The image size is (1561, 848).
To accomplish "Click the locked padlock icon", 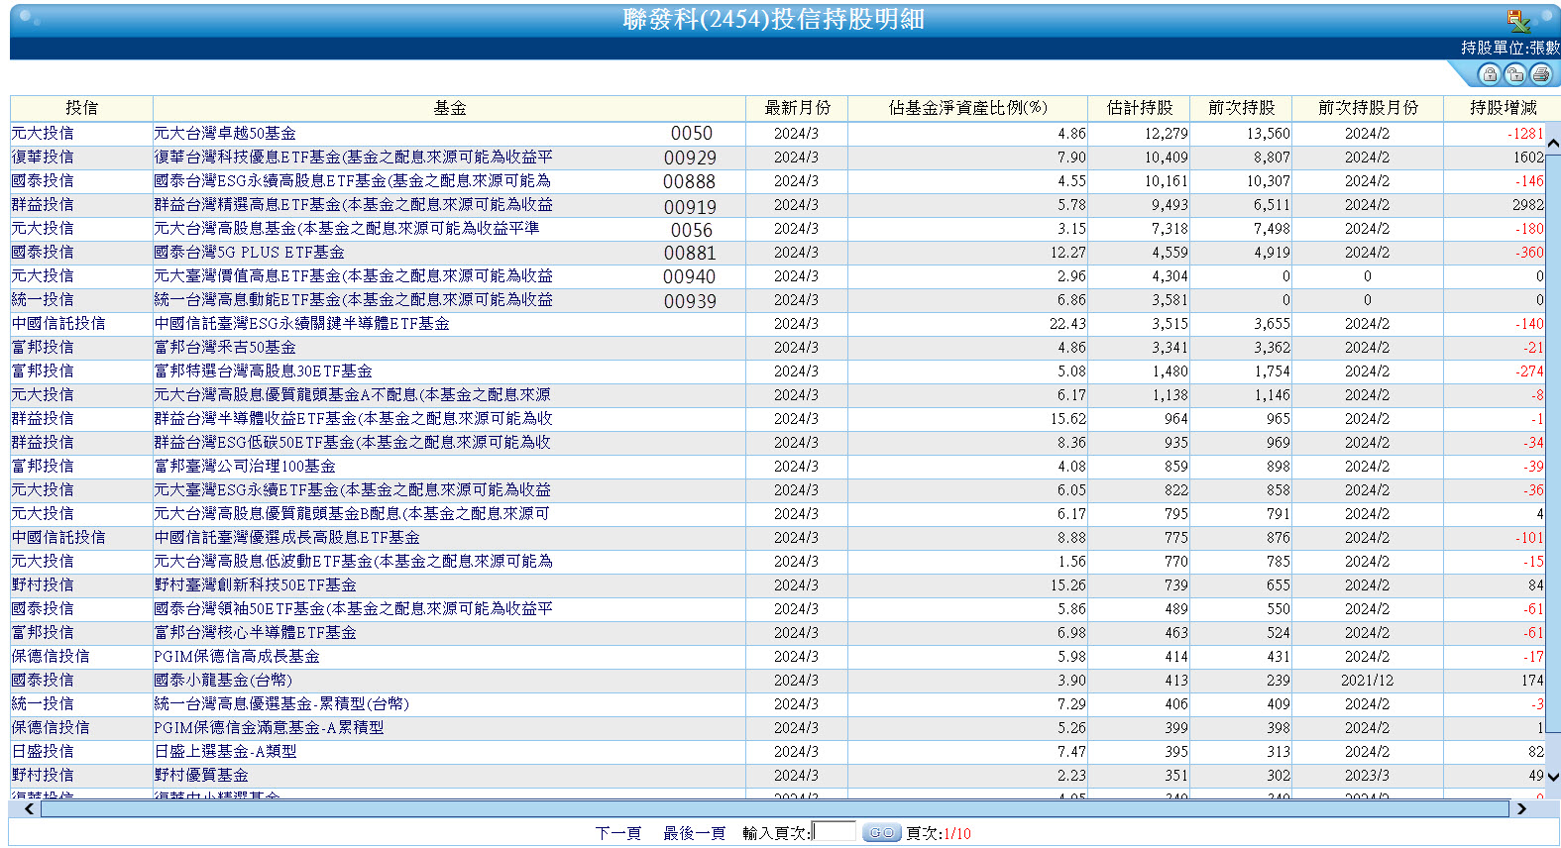I will [1489, 74].
